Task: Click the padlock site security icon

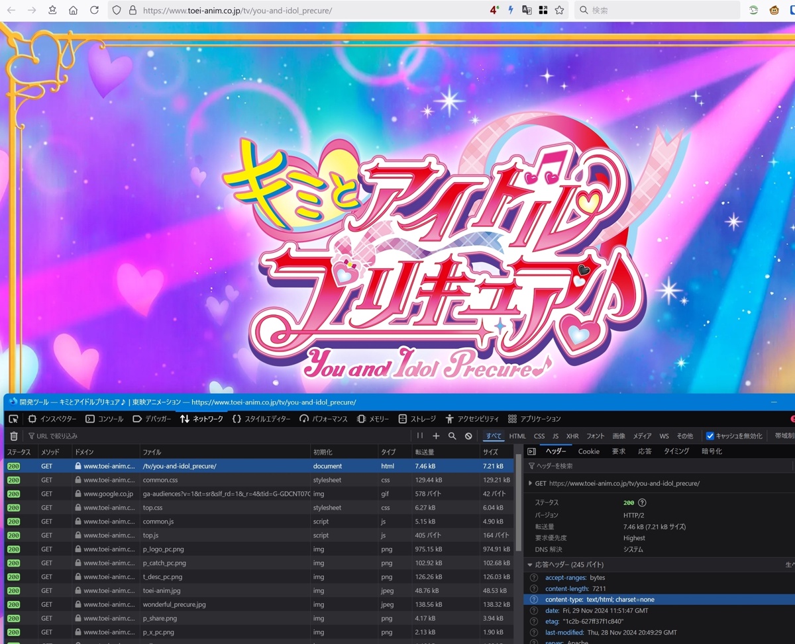Action: (132, 11)
